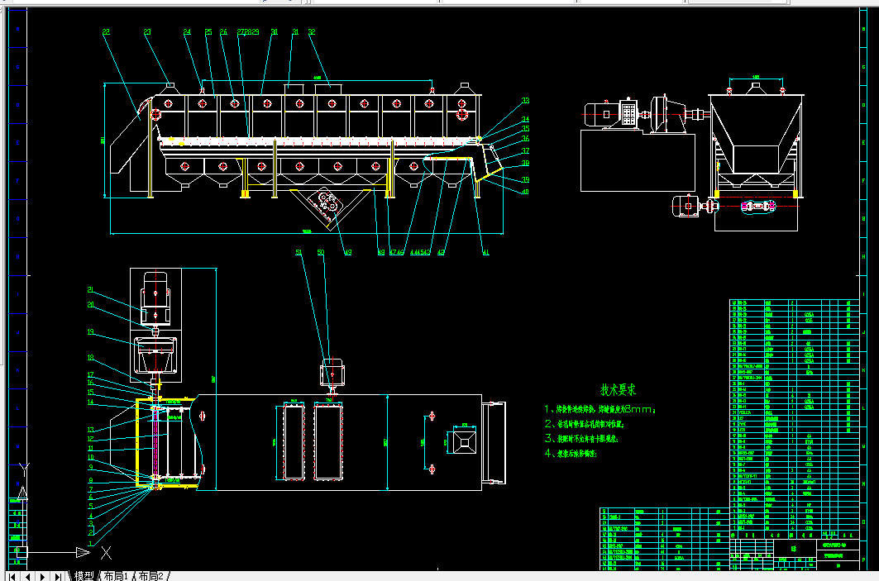This screenshot has height=581, width=879.
Task: Pick part callout number 50
Action: [x=321, y=252]
